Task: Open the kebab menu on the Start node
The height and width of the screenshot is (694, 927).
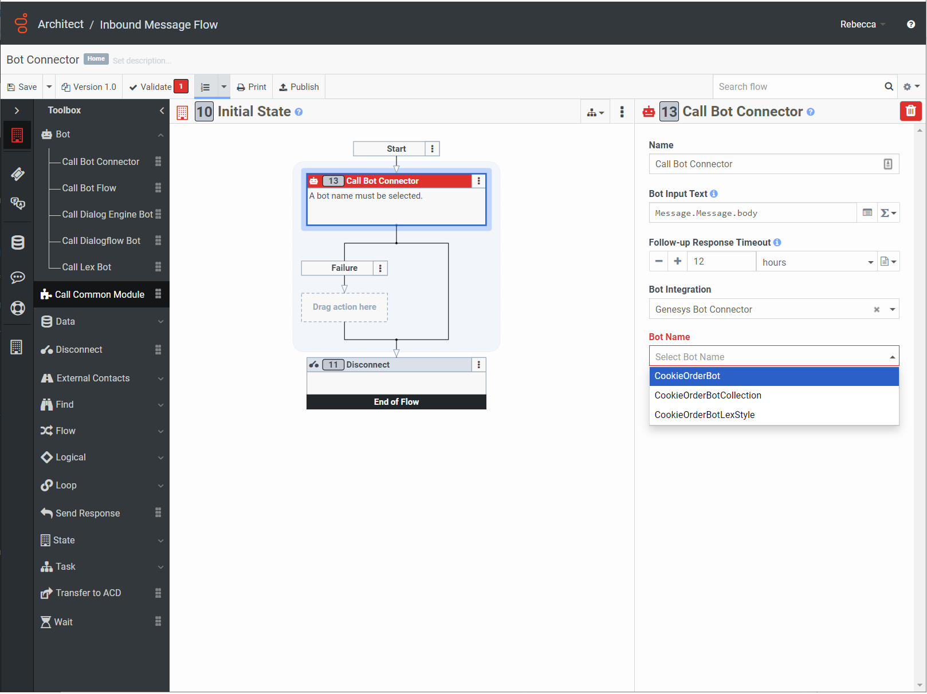Action: tap(432, 148)
